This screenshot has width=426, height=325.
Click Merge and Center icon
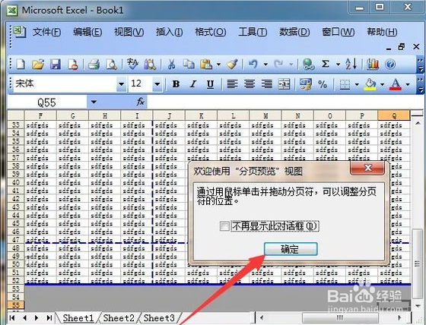tap(285, 84)
